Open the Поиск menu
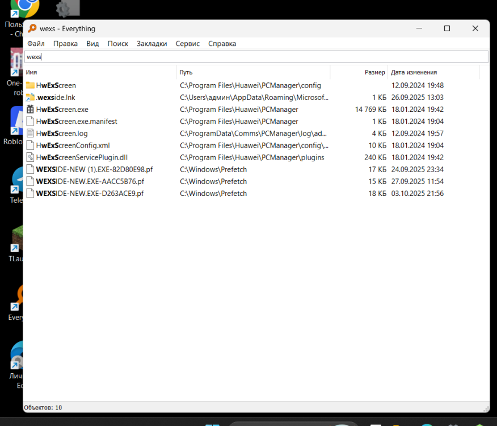Viewport: 497px width, 426px height. click(118, 44)
